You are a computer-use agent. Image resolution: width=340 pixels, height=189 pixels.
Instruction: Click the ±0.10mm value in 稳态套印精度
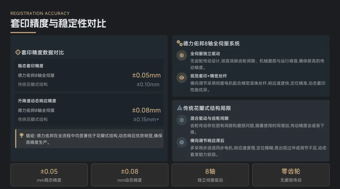pyautogui.click(x=148, y=84)
